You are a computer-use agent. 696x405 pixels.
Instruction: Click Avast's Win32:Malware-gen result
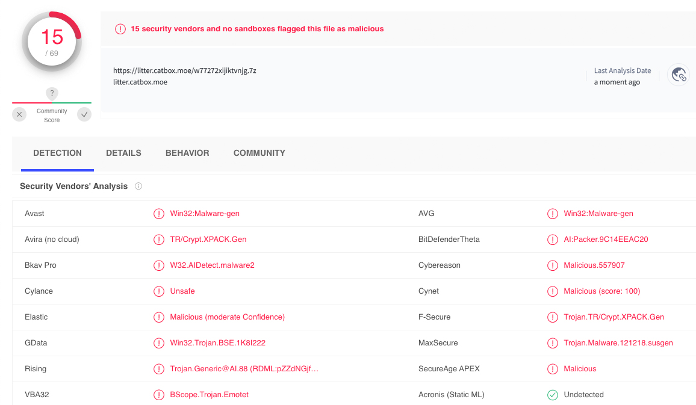[205, 214]
